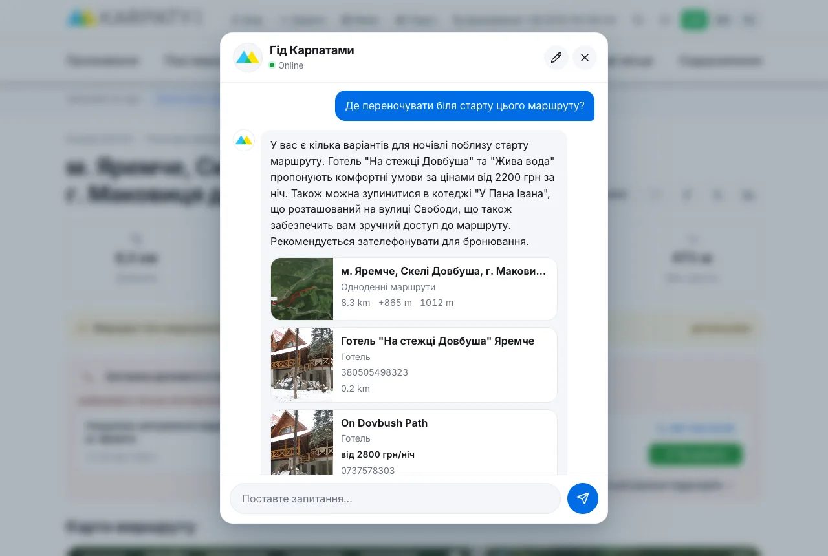Open the 'м. Яремче, Скелі Довбуша' route card title
This screenshot has height=556, width=828.
(x=444, y=271)
